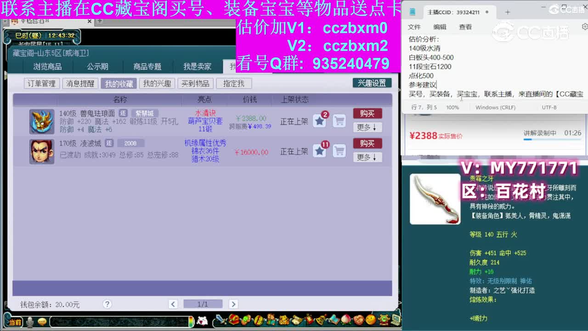This screenshot has height=331, width=588.
Task: Open the red treasure chest icon
Action: pyautogui.click(x=234, y=319)
